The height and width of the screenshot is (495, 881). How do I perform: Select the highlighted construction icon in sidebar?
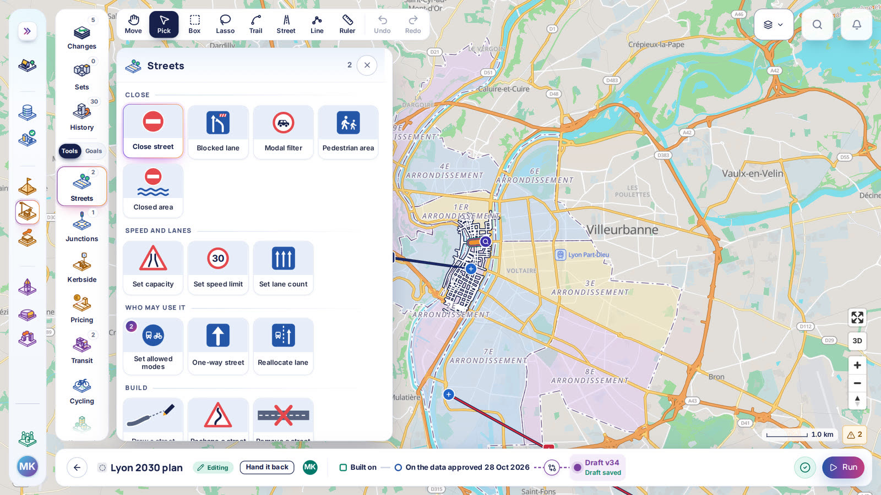[x=28, y=212]
